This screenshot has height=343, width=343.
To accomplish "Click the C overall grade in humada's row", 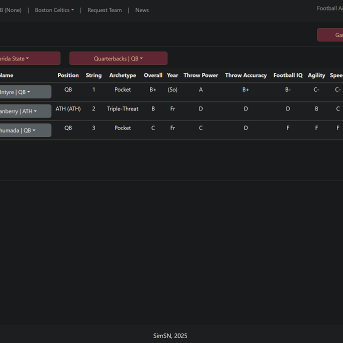I will point(153,128).
